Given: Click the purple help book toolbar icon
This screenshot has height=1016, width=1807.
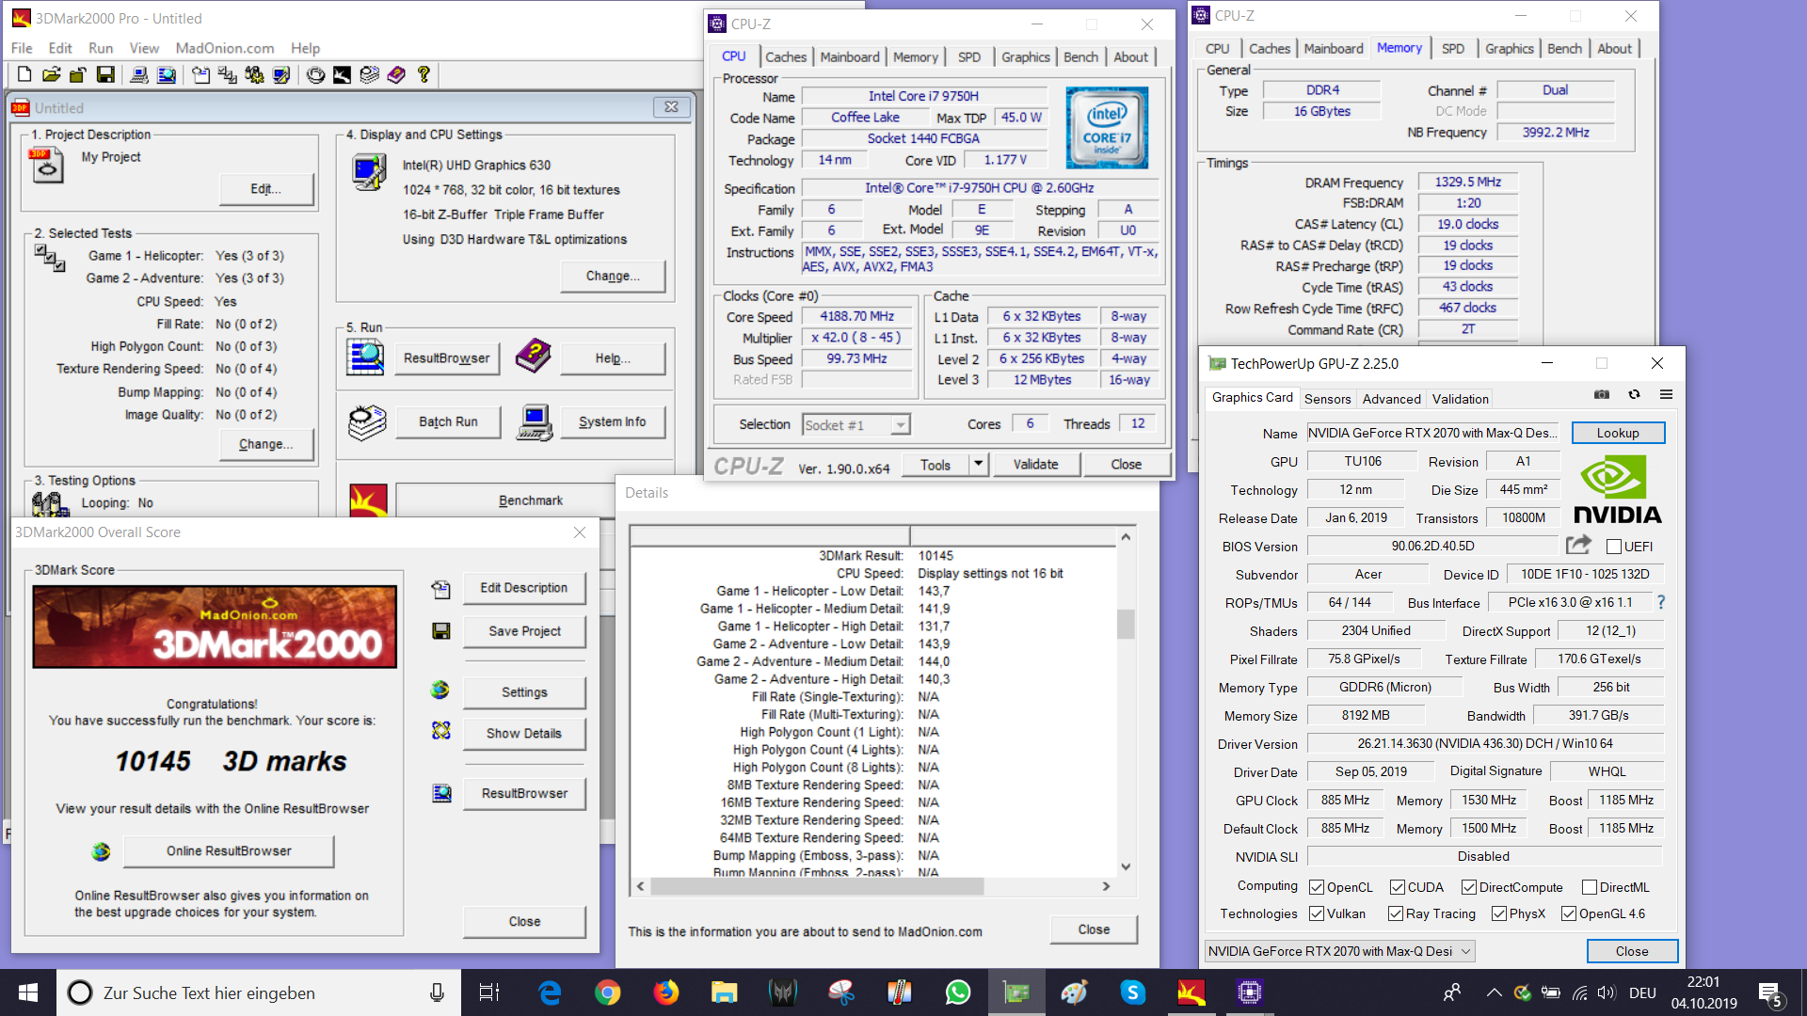Looking at the screenshot, I should click(396, 74).
